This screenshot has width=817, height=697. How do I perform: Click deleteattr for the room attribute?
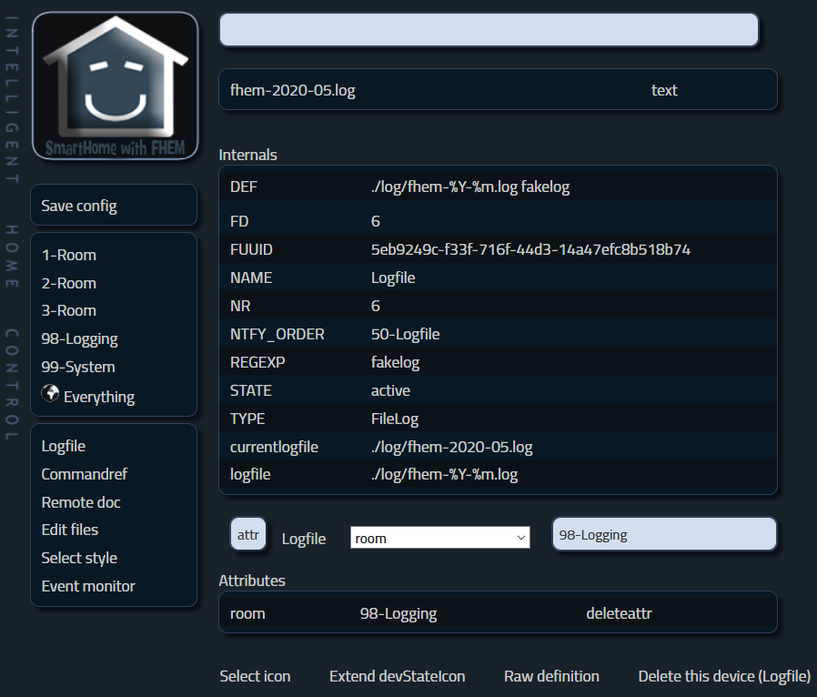[619, 613]
